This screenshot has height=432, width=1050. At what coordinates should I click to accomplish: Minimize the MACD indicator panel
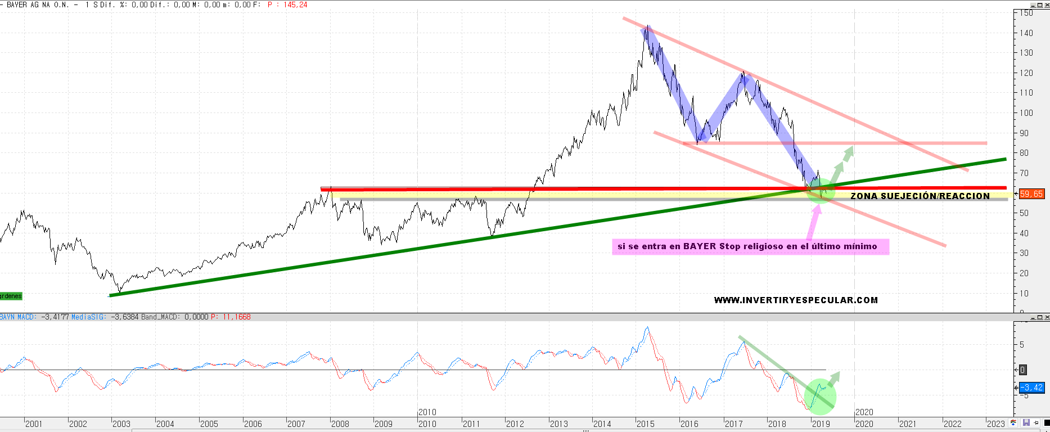click(x=1033, y=318)
